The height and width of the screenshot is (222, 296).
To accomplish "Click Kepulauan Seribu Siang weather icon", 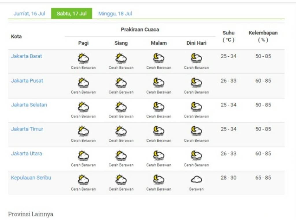I will tap(121, 180).
